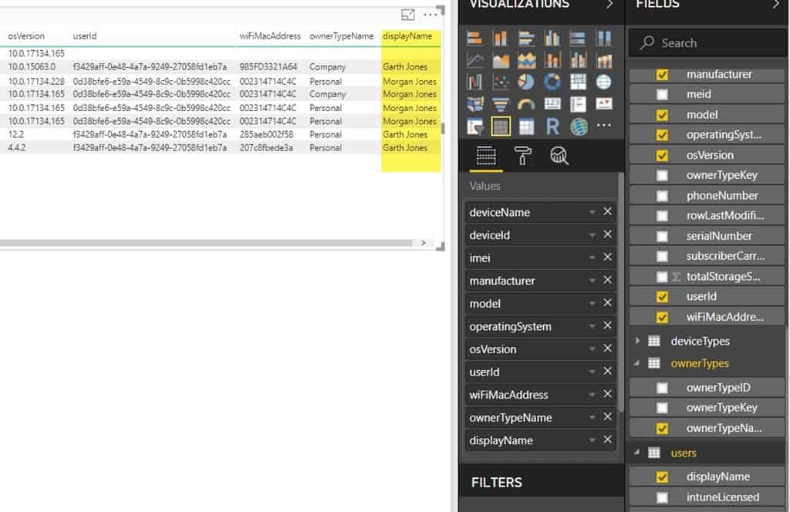Image resolution: width=790 pixels, height=512 pixels.
Task: Select the stacked bar chart visualization
Action: pos(474,39)
